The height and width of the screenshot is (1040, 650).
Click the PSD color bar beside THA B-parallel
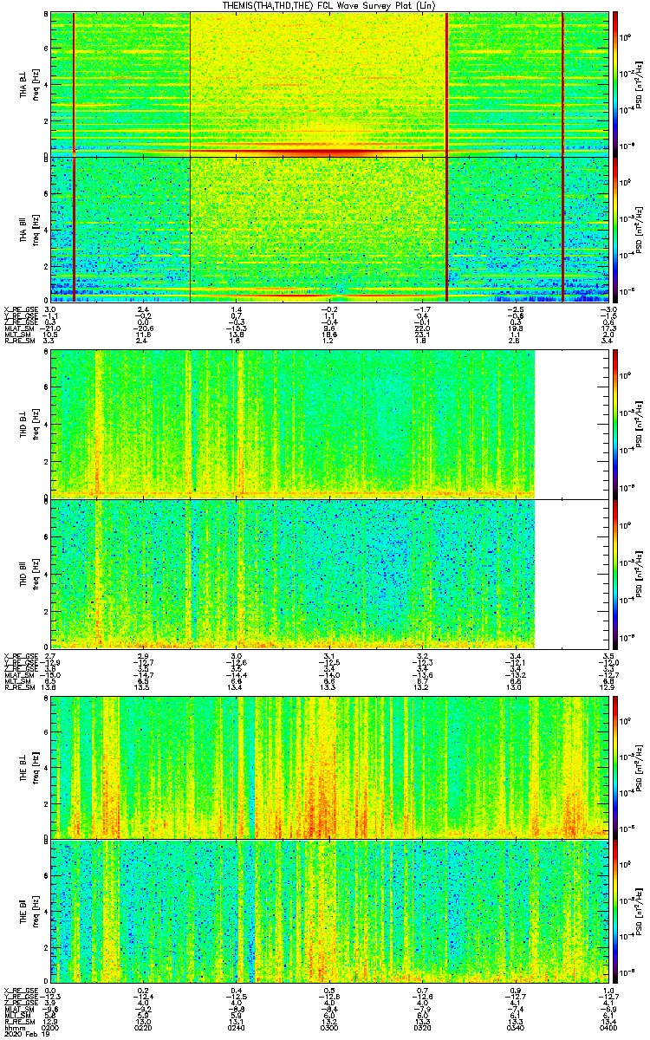pos(616,228)
